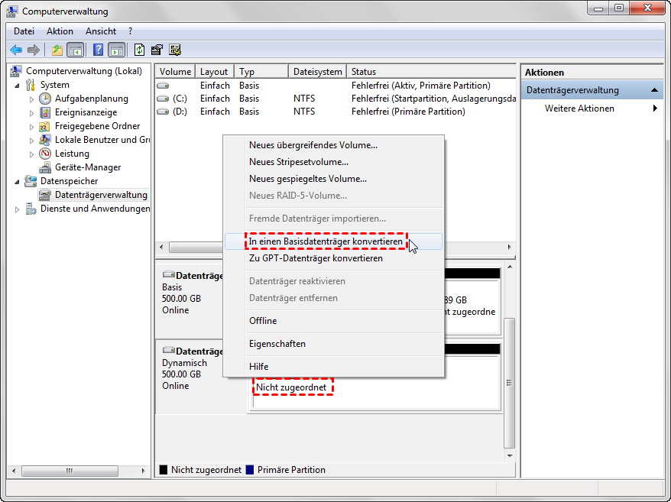Click the Geräte-Manager icon
The image size is (671, 502).
click(x=45, y=167)
